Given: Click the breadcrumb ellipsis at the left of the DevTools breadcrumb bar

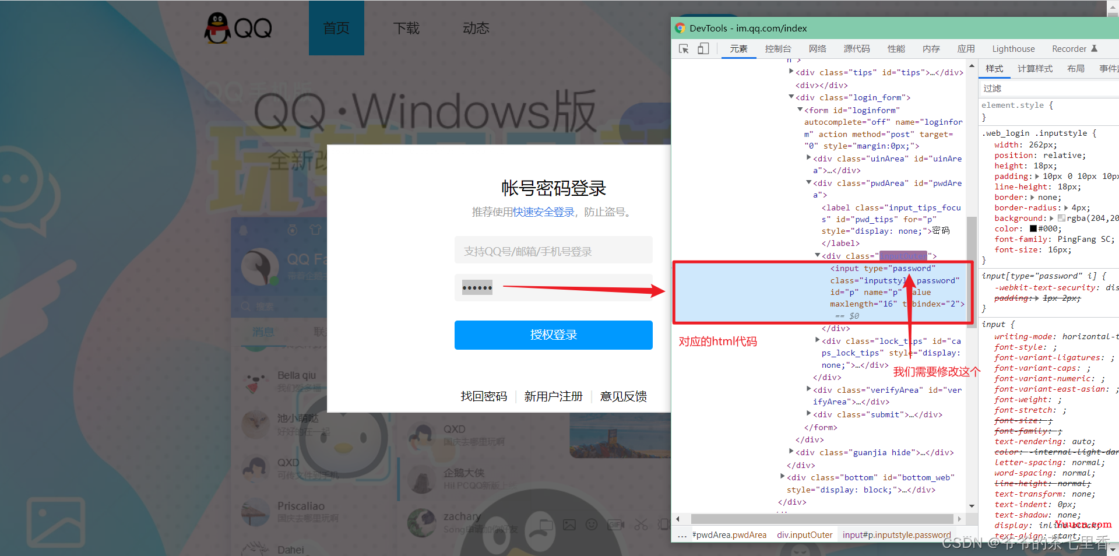Looking at the screenshot, I should tap(682, 535).
